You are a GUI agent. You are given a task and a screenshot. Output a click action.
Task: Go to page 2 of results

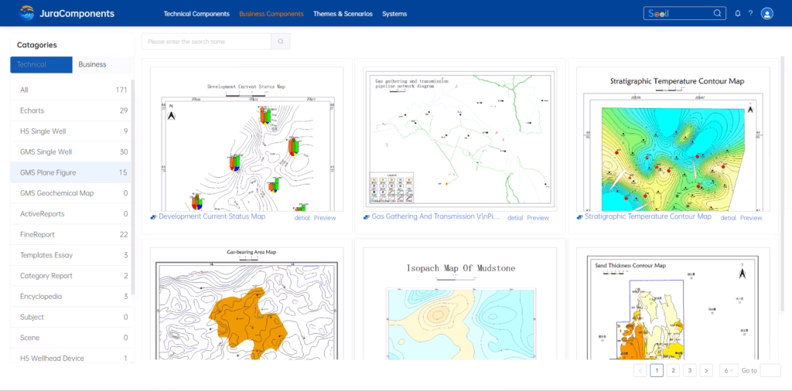coord(674,371)
